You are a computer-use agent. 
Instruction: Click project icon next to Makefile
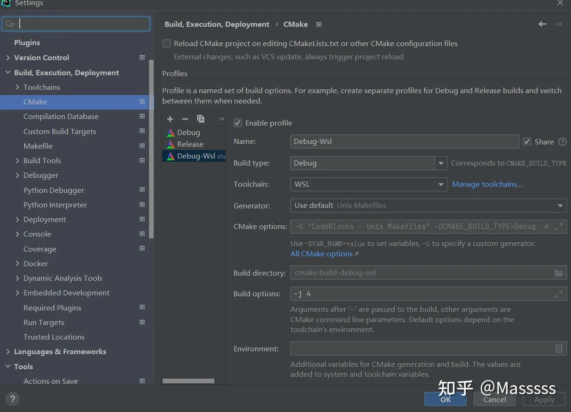(142, 146)
